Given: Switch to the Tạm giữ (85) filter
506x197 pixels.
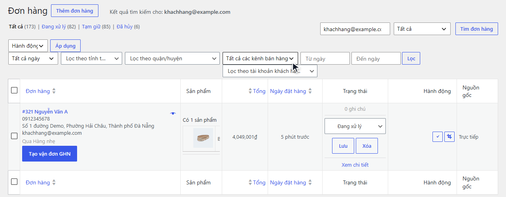Looking at the screenshot, I should click(x=96, y=27).
